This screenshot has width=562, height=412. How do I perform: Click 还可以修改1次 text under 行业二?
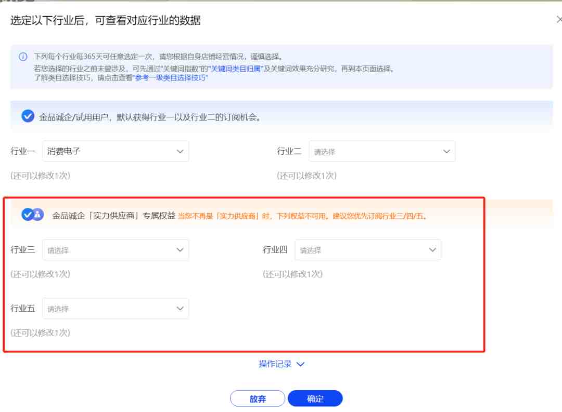307,176
